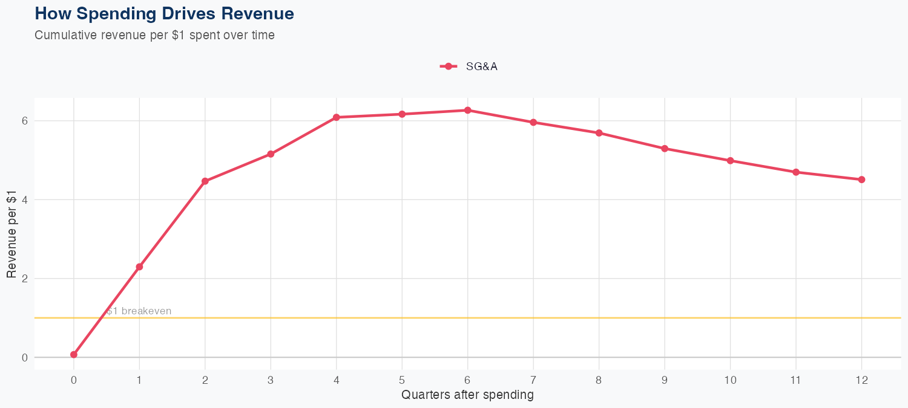Image resolution: width=908 pixels, height=408 pixels.
Task: Click the data point at quarter 7
Action: click(533, 122)
